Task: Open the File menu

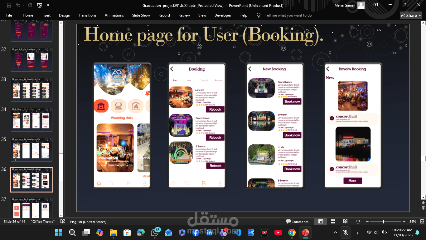Action: click(9, 15)
